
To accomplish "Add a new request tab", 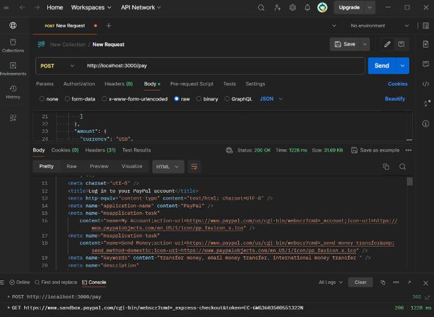I will coord(109,26).
